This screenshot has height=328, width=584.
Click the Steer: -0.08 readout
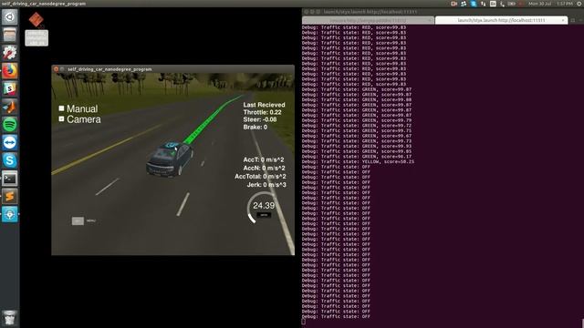pos(260,119)
